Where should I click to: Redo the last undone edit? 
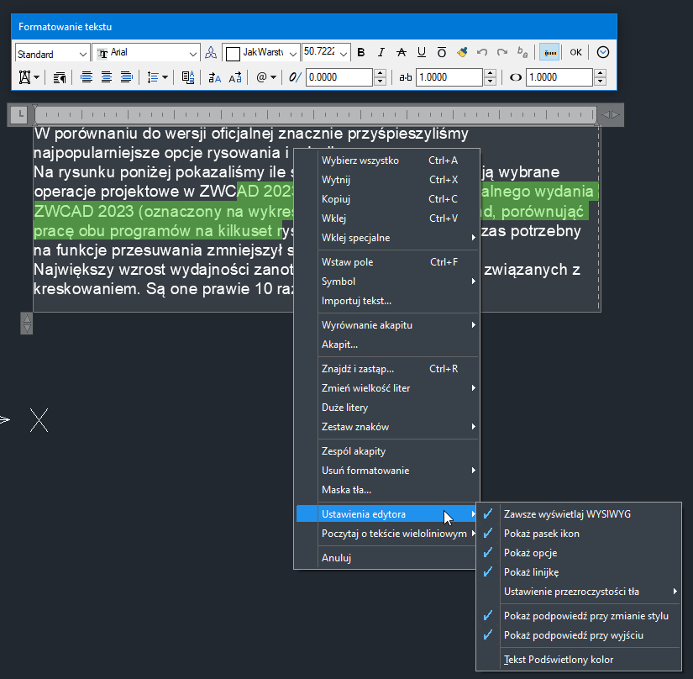[502, 53]
